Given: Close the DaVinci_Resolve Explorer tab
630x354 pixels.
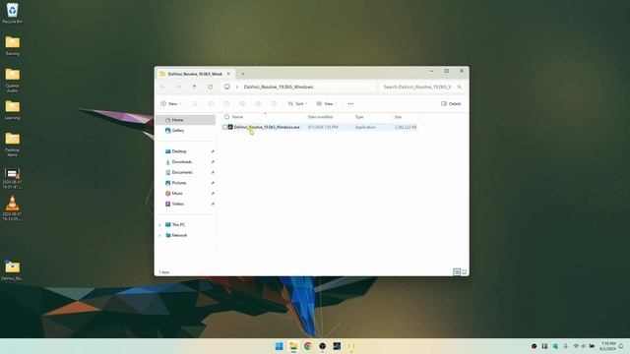Looking at the screenshot, I should pyautogui.click(x=228, y=74).
